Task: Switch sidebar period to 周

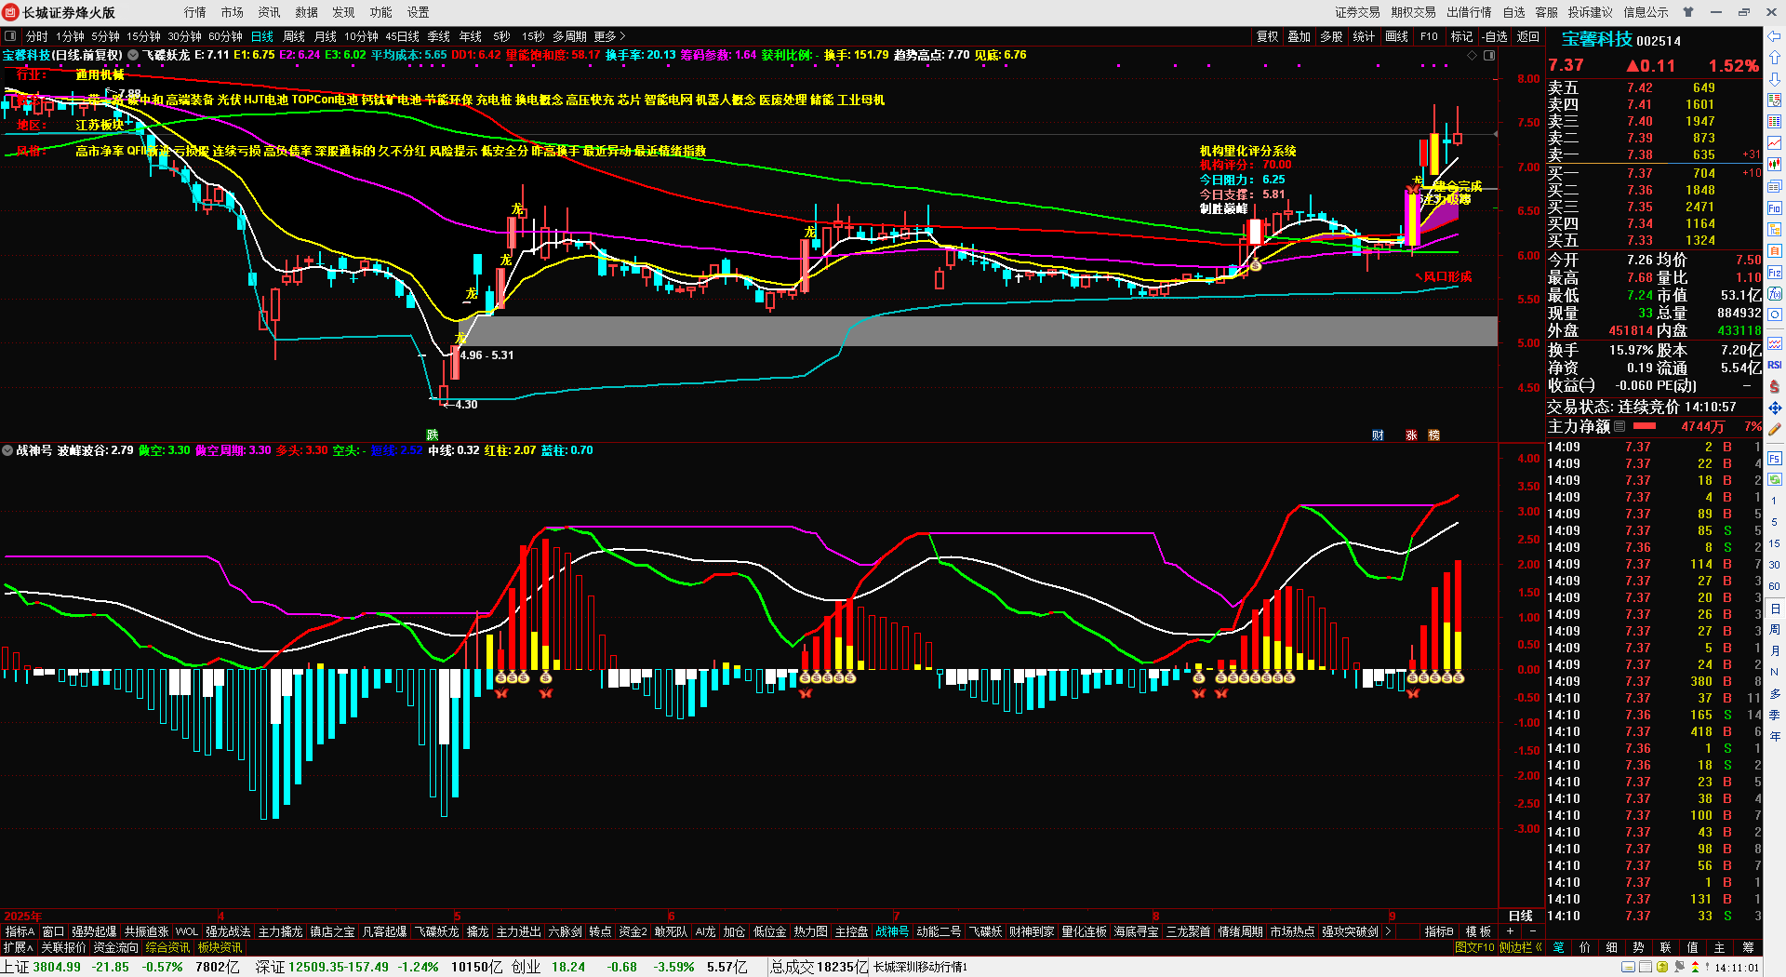Action: [x=1775, y=630]
